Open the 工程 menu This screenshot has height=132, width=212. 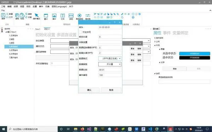click(x=3, y=6)
